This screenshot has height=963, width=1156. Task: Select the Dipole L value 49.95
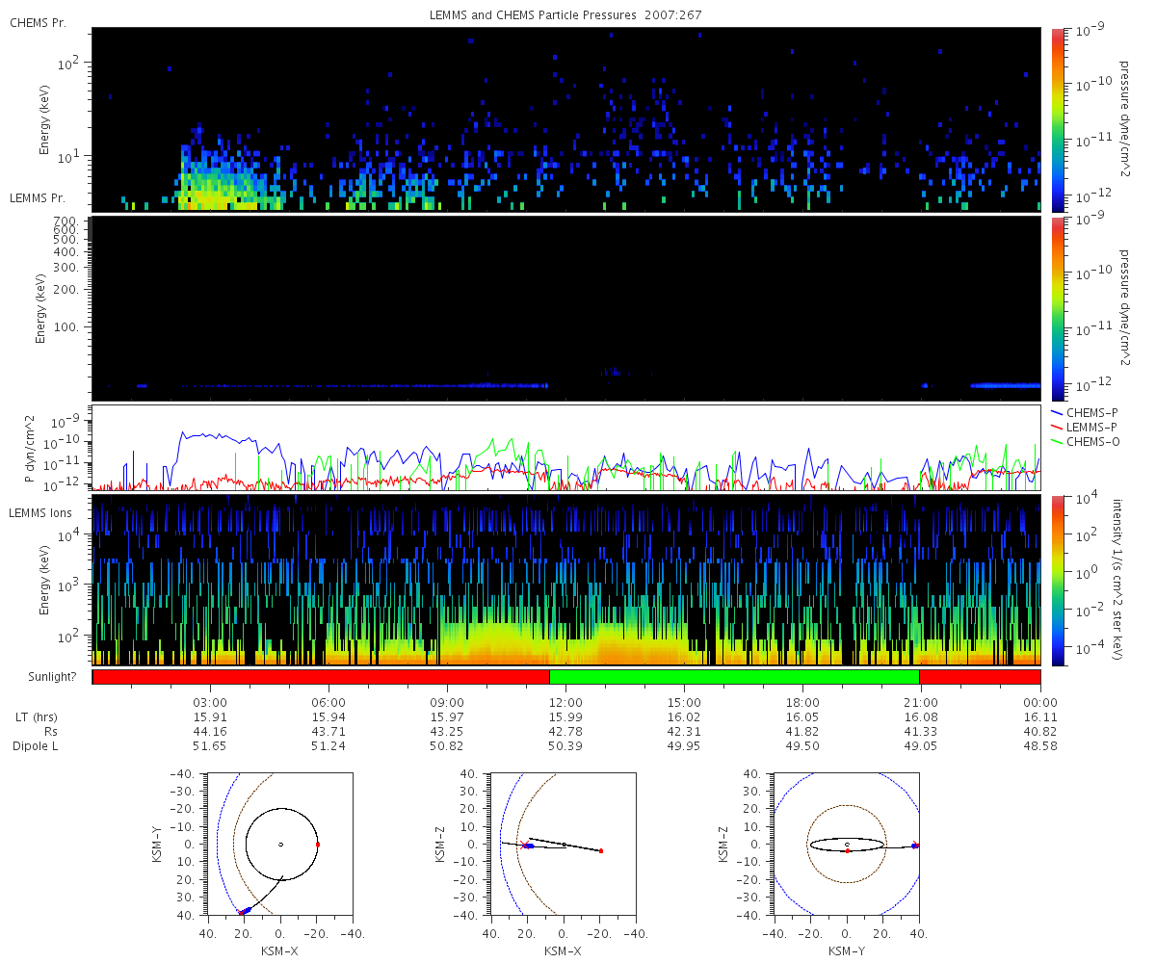(684, 746)
